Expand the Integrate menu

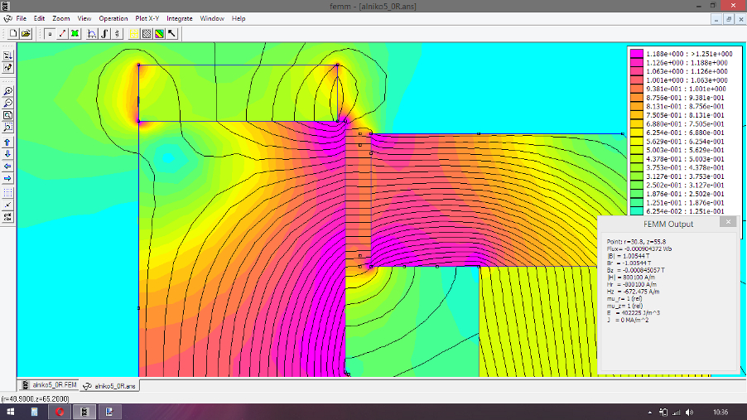pos(180,18)
